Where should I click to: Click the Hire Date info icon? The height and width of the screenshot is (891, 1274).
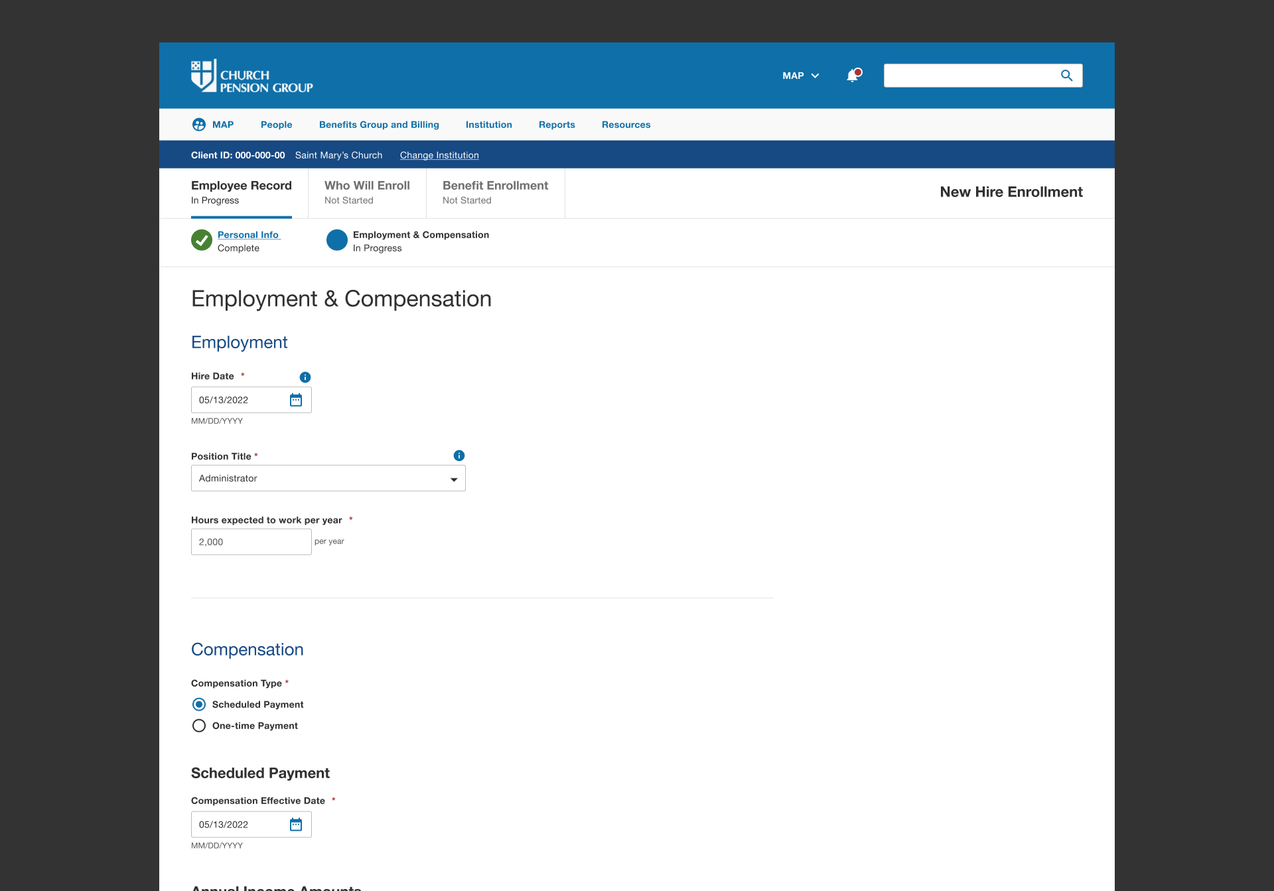coord(305,377)
